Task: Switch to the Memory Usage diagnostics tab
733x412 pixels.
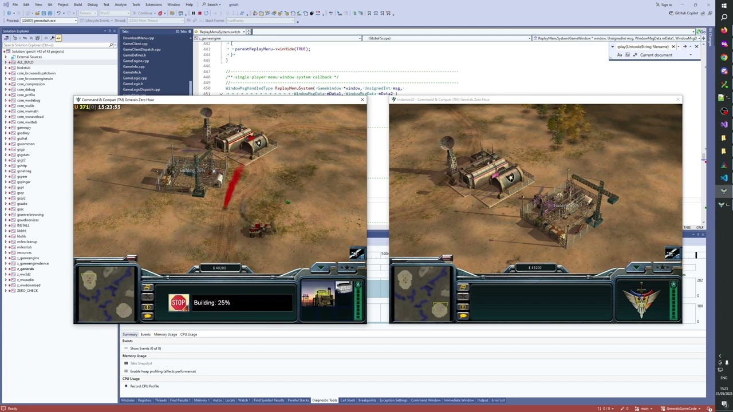Action: (x=165, y=334)
